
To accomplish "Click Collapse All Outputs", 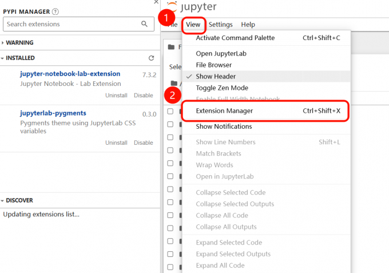I will tap(267, 227).
